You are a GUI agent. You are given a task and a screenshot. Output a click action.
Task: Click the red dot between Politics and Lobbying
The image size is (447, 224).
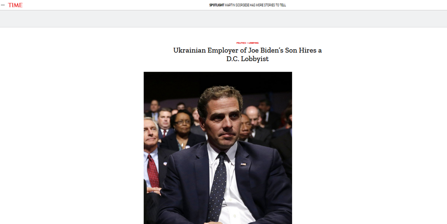247,43
